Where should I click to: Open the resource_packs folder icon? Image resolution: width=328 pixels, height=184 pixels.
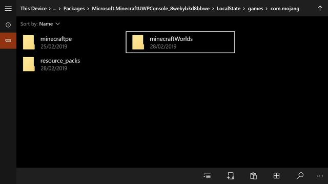pos(29,64)
